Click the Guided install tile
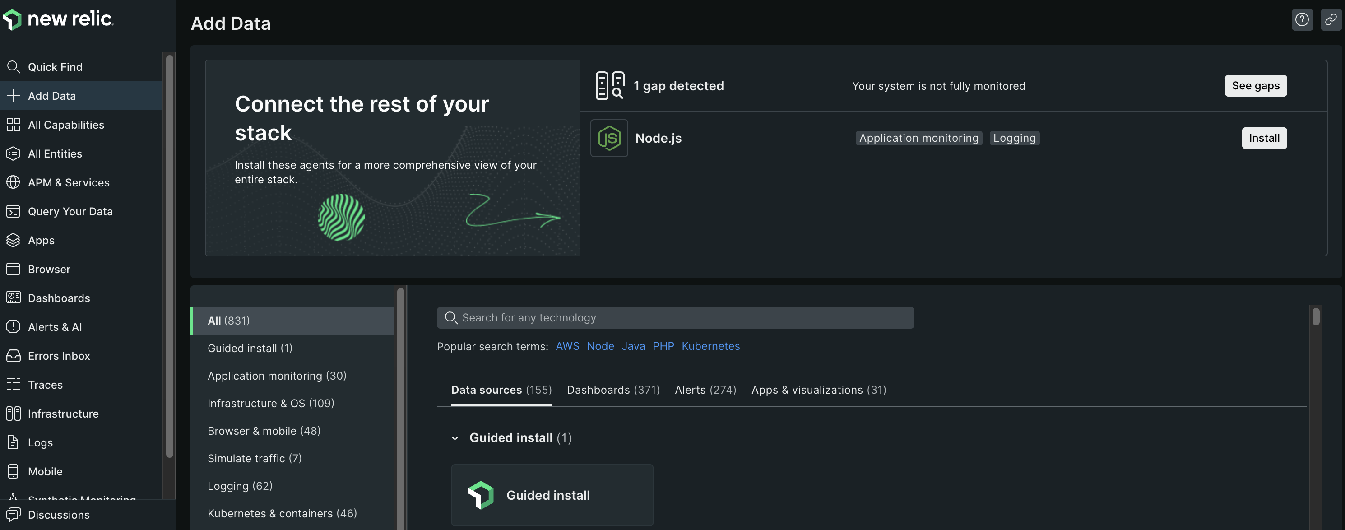The width and height of the screenshot is (1345, 530). pyautogui.click(x=552, y=495)
